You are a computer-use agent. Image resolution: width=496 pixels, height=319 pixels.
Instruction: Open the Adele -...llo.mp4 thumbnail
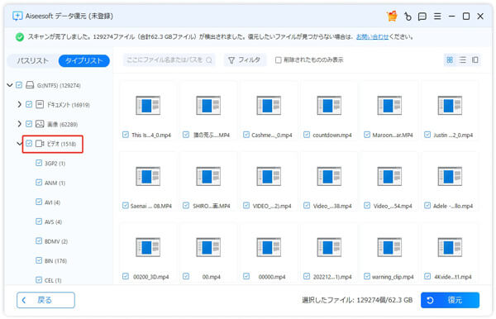[x=450, y=176]
